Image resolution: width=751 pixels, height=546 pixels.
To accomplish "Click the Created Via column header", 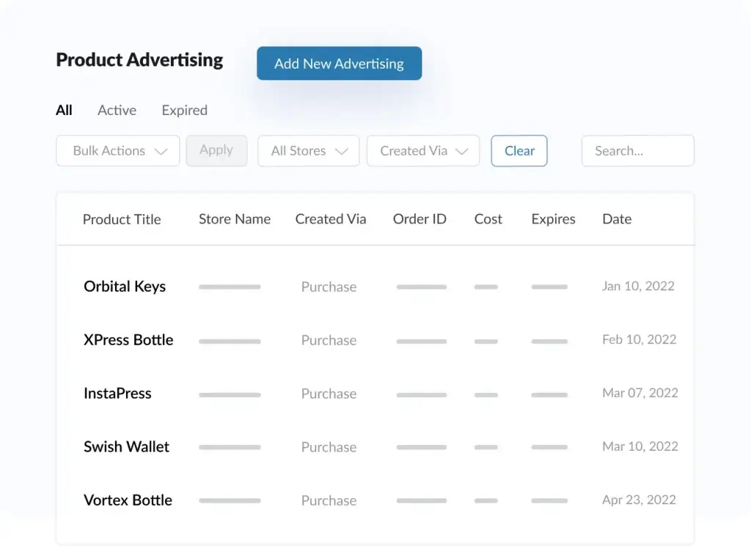I will [331, 219].
